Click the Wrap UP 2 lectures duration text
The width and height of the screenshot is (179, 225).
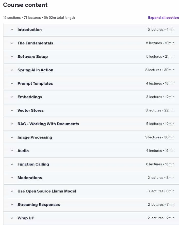point(161,218)
